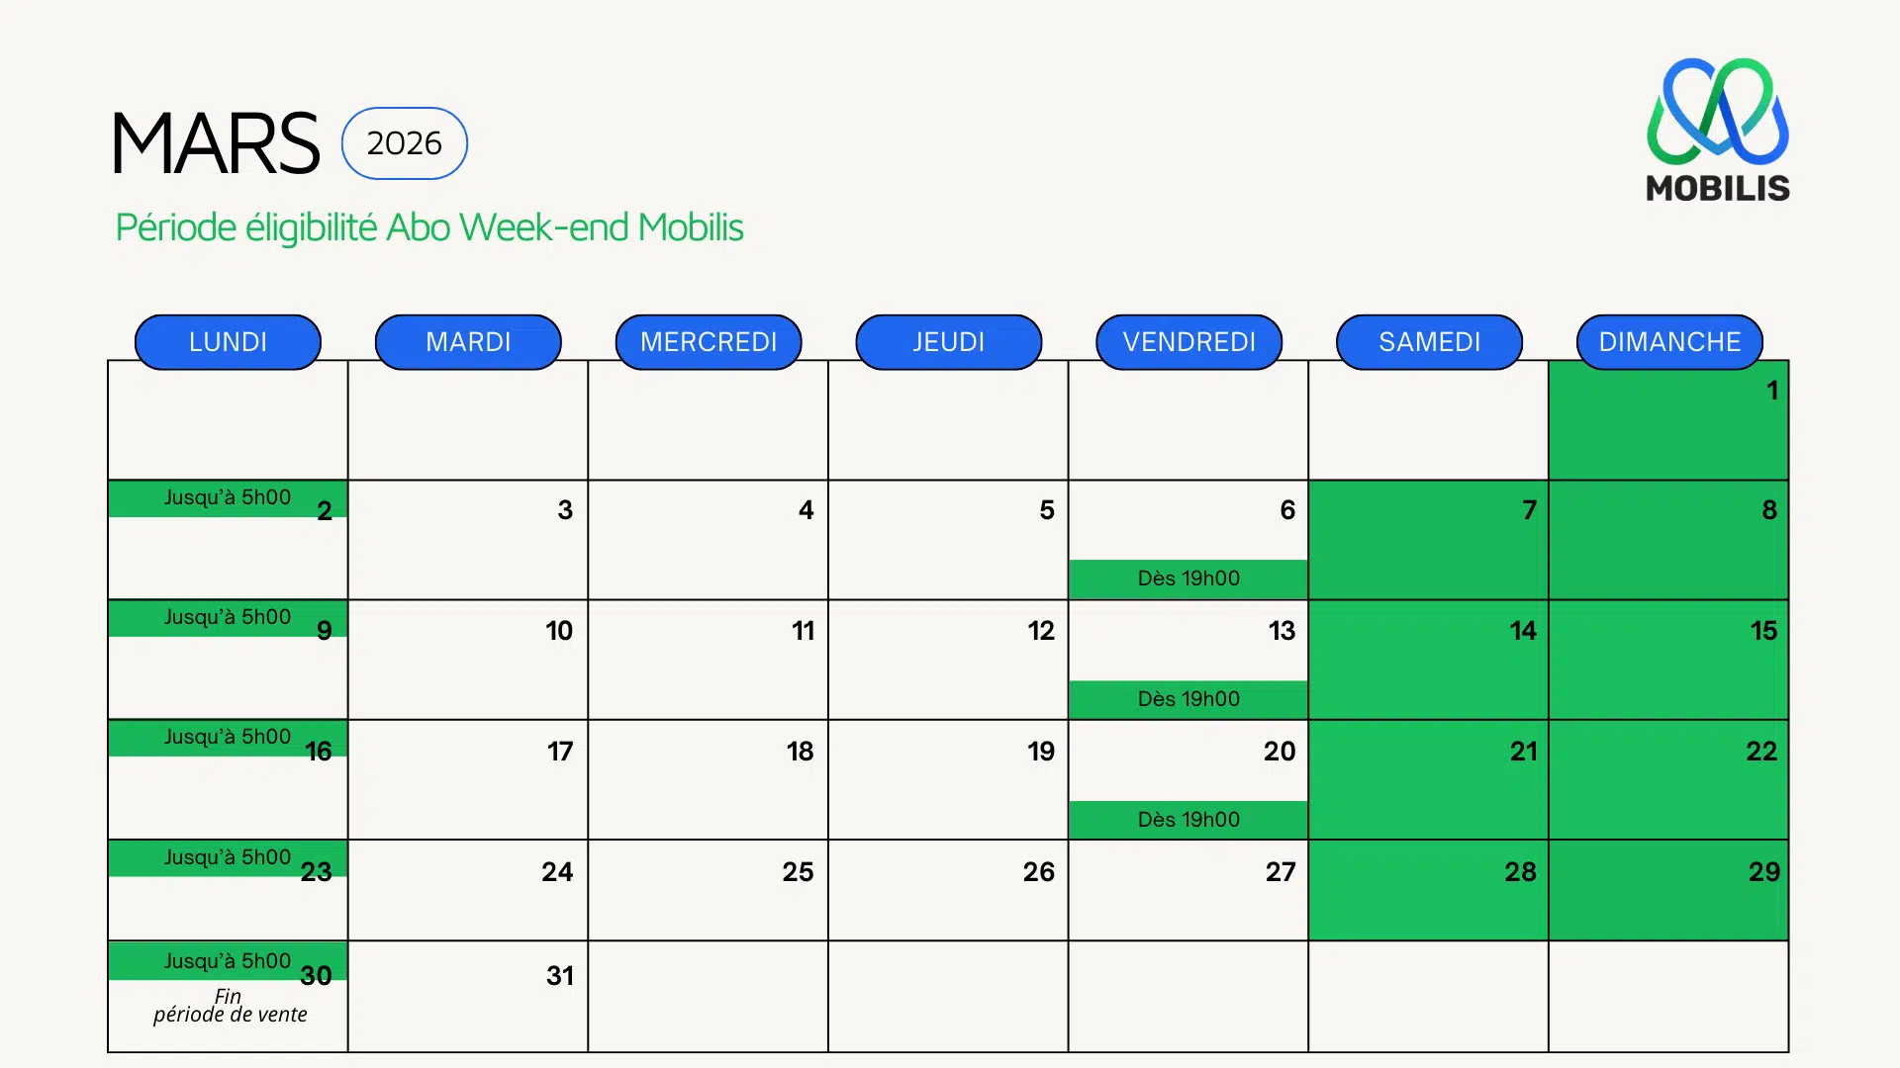Viewport: 1900px width, 1068px height.
Task: Click the DIMANCHE header pill
Action: coord(1669,342)
